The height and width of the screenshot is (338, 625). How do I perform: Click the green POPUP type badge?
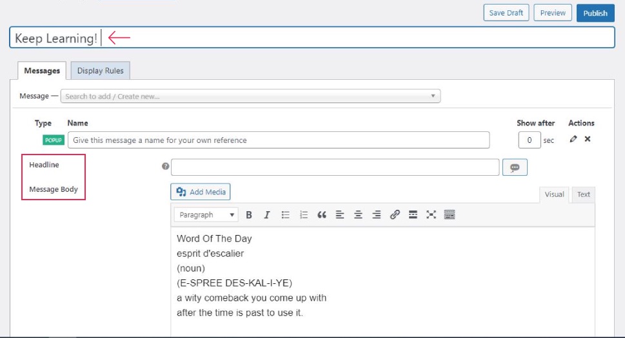click(x=54, y=140)
